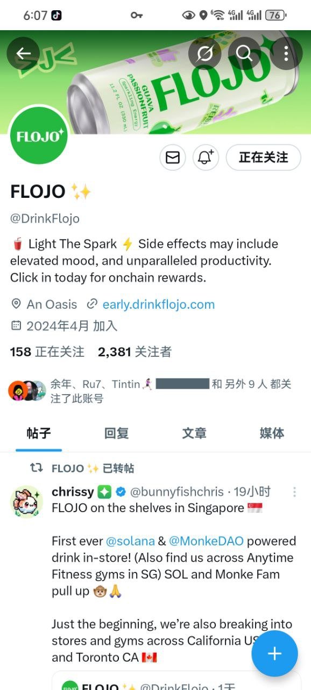311x690 pixels.
Task: Tap the blue compose plus button
Action: [274, 653]
